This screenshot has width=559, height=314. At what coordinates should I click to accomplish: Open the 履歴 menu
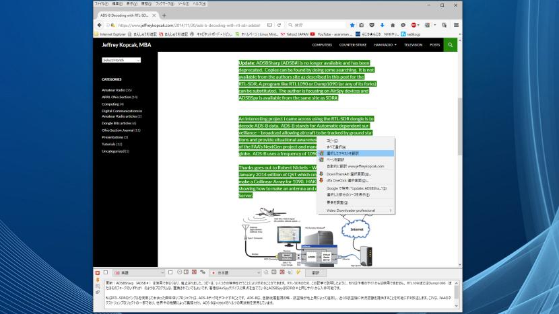[x=146, y=3]
